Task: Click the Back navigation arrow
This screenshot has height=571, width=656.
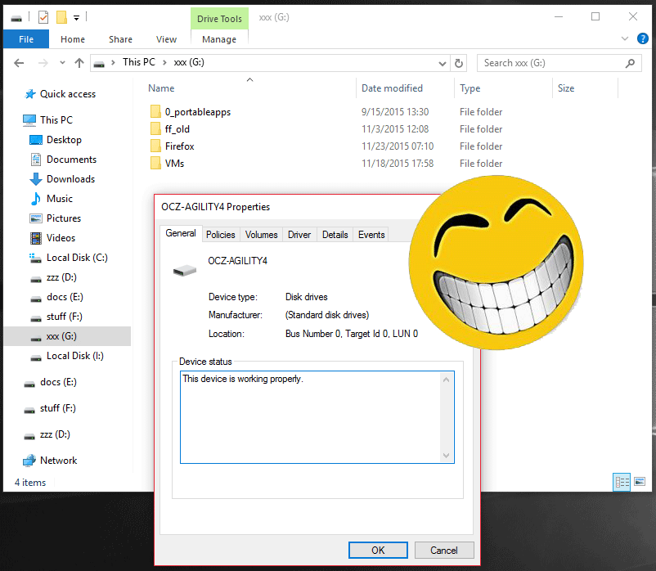Action: coord(19,63)
